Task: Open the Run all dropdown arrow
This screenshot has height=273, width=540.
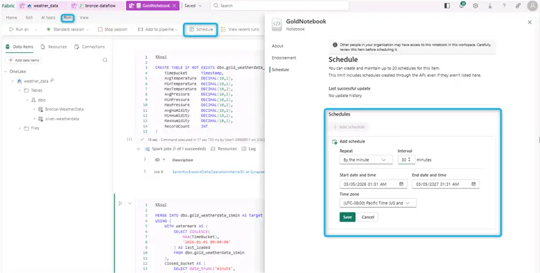Action: 36,29
